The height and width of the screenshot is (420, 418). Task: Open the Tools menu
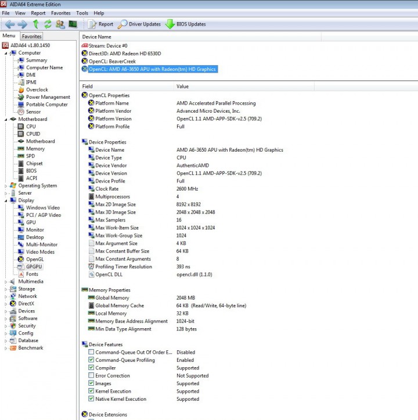(x=82, y=13)
